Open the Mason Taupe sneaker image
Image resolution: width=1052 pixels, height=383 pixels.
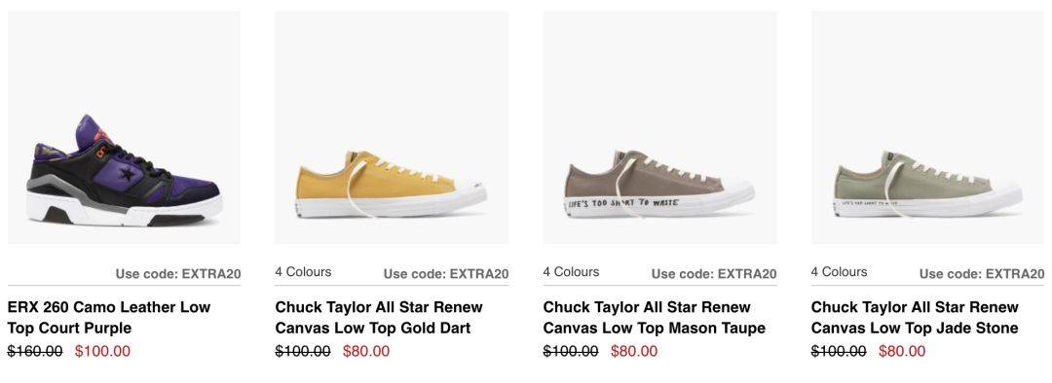coord(660,127)
